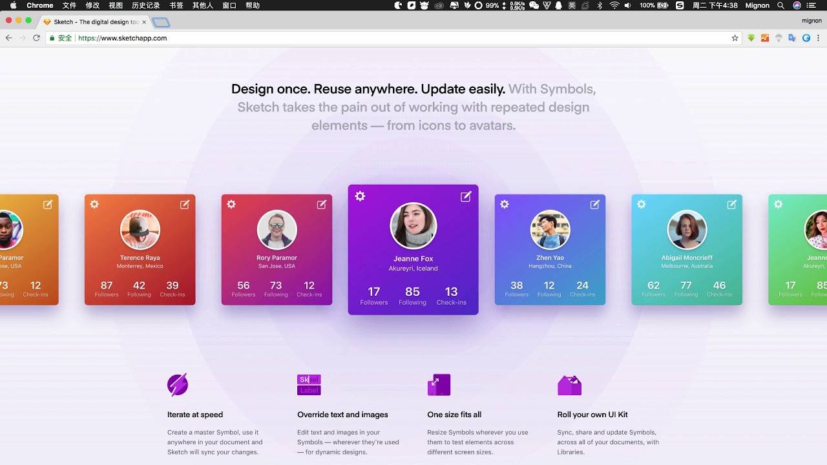
Task: Click the Iterate at speed lightning icon
Action: (x=178, y=385)
